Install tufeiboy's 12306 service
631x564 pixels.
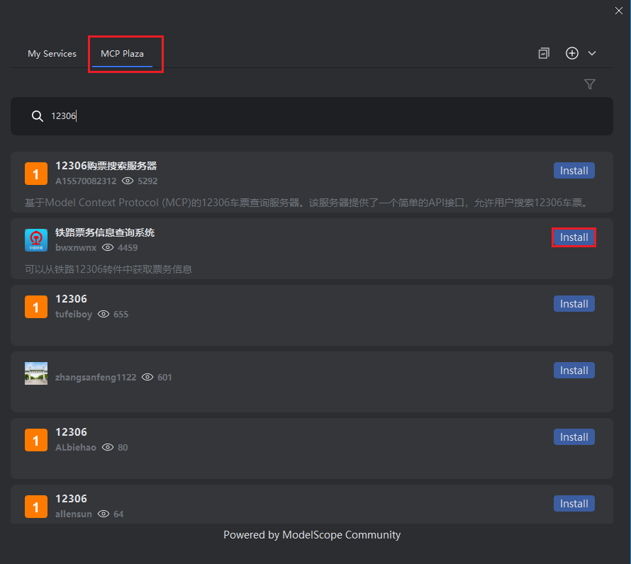click(574, 304)
